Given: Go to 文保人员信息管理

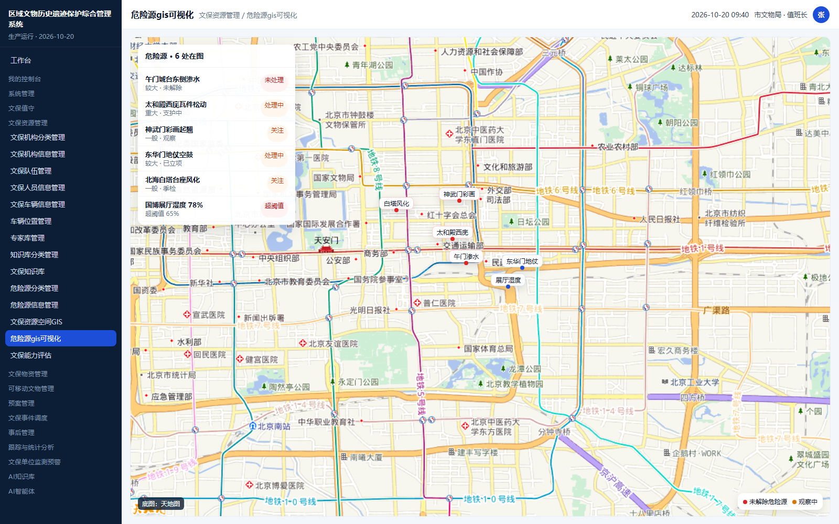Looking at the screenshot, I should tap(61, 188).
